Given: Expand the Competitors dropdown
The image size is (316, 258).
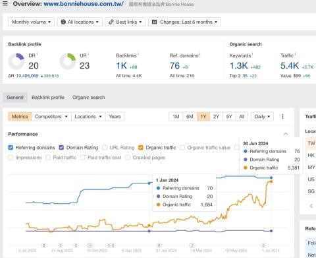Looking at the screenshot, I should pyautogui.click(x=51, y=117).
